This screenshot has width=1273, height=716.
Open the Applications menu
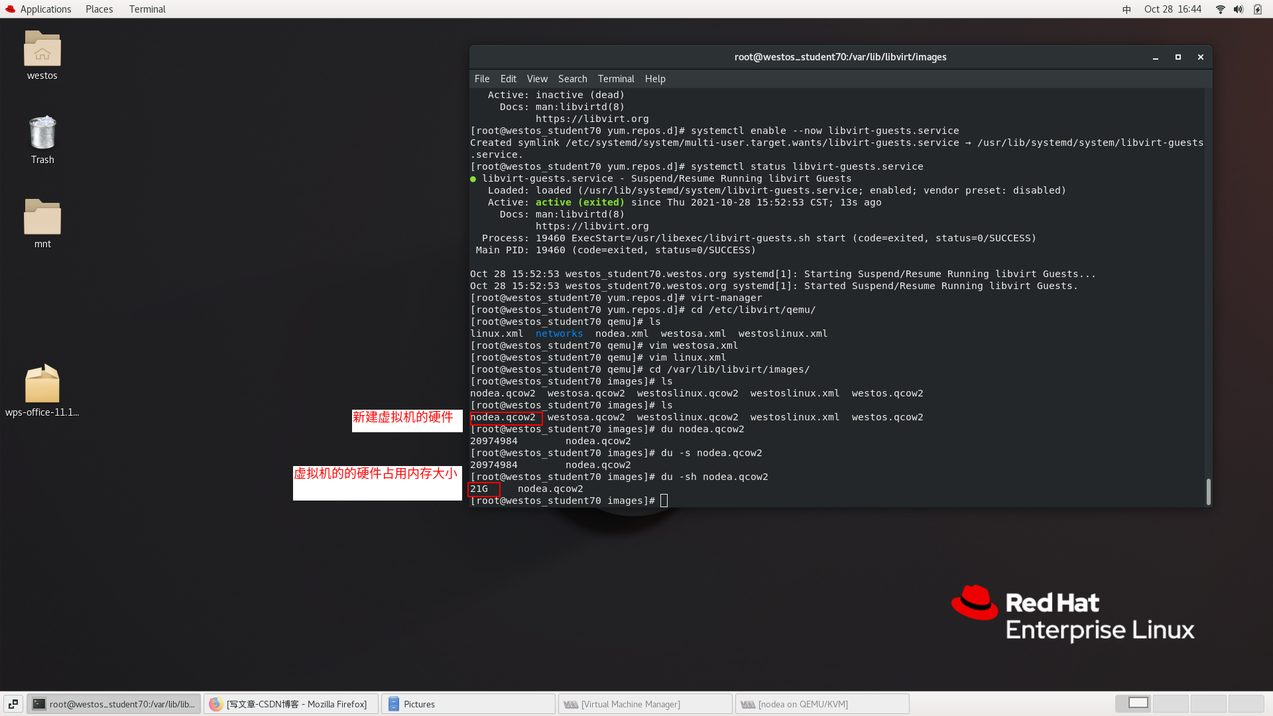tap(45, 9)
